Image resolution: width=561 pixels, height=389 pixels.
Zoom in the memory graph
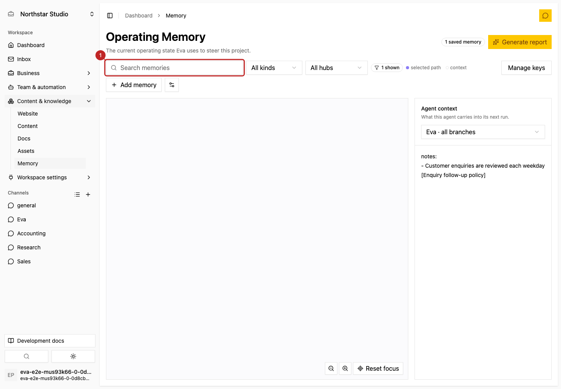coord(345,368)
